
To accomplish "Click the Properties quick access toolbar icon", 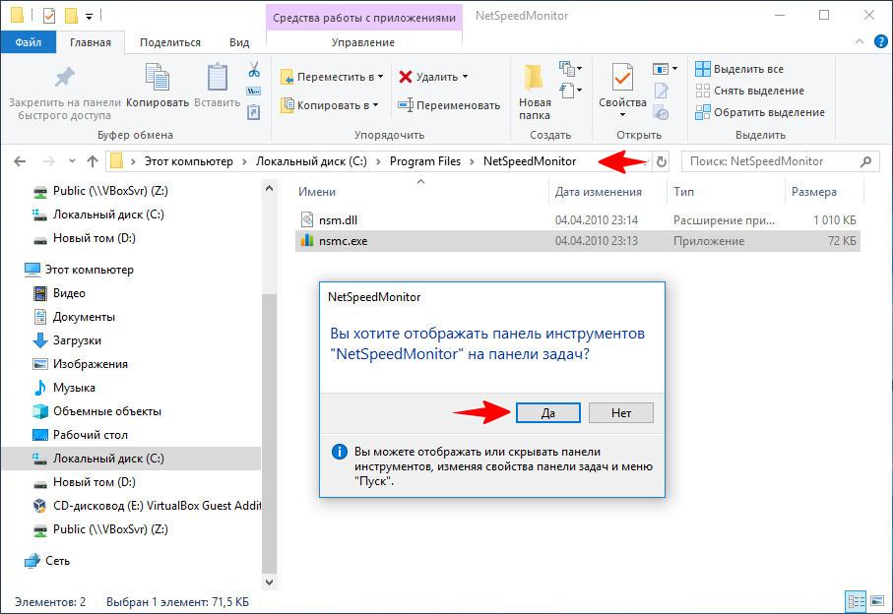I will click(x=49, y=16).
